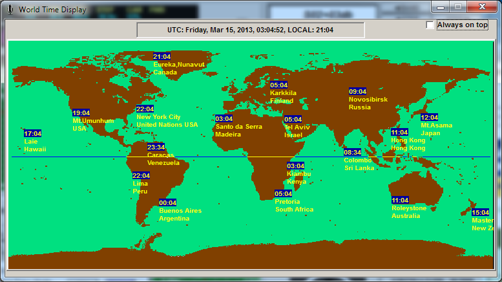Click the 23:34 time for Caracas
Image resolution: width=502 pixels, height=282 pixels.
(x=156, y=147)
